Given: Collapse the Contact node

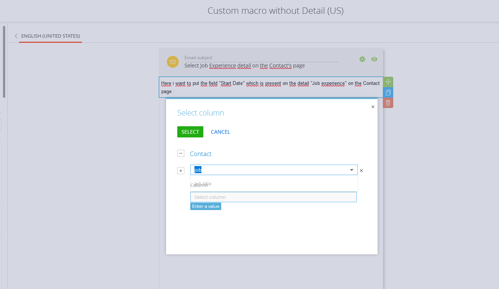Looking at the screenshot, I should coord(181,153).
